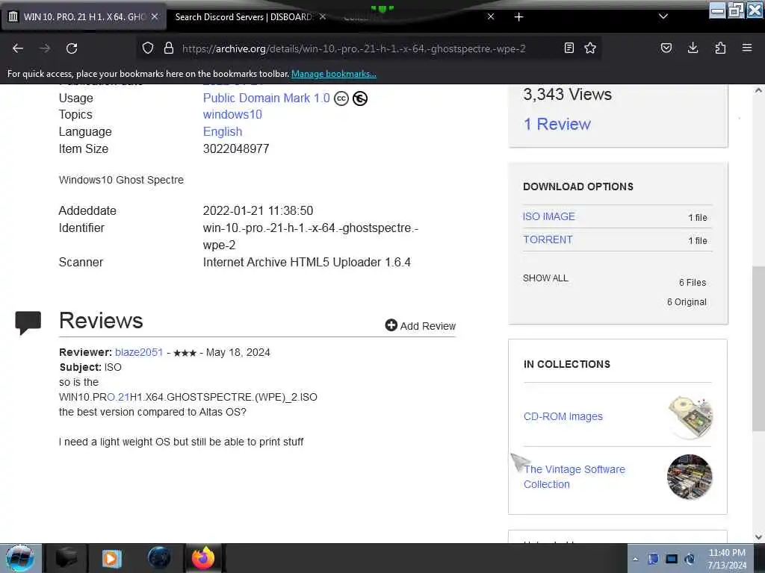Download the ISO IMAGE file
This screenshot has height=573, width=765.
click(549, 216)
